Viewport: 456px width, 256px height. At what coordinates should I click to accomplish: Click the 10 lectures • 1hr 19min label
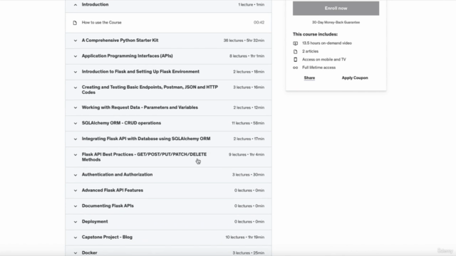click(x=245, y=238)
